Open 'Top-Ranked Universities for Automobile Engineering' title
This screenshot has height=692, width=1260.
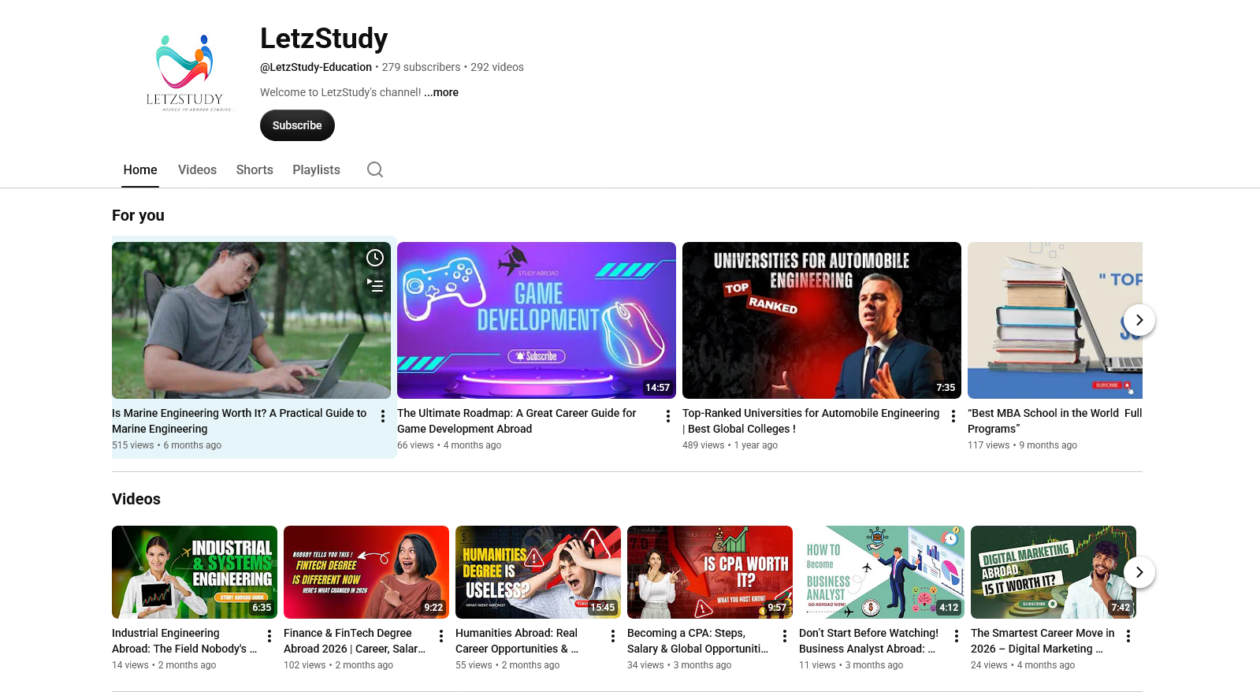point(811,421)
